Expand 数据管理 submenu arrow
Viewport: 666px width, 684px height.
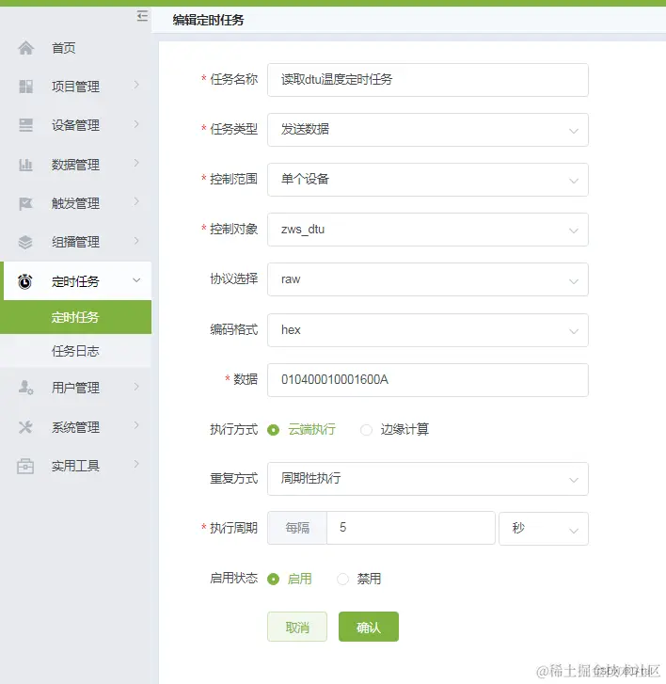(x=136, y=163)
